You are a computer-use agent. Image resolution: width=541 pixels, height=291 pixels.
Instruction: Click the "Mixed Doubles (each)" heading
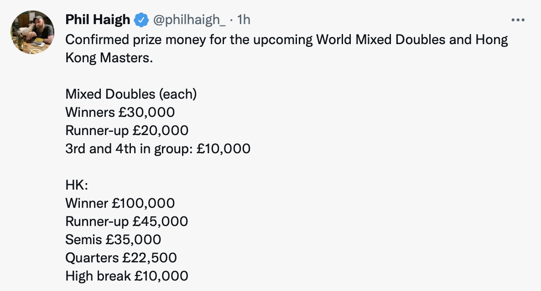pos(131,94)
